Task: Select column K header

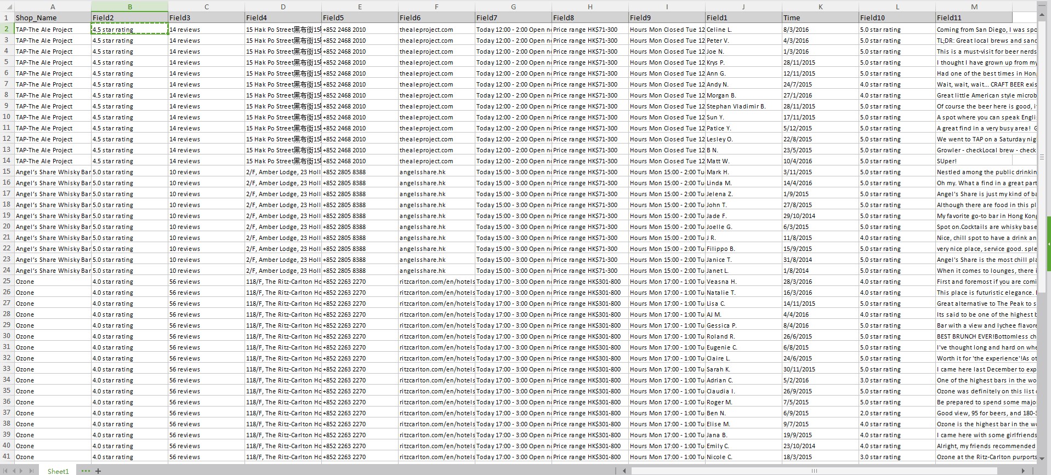Action: pos(821,7)
